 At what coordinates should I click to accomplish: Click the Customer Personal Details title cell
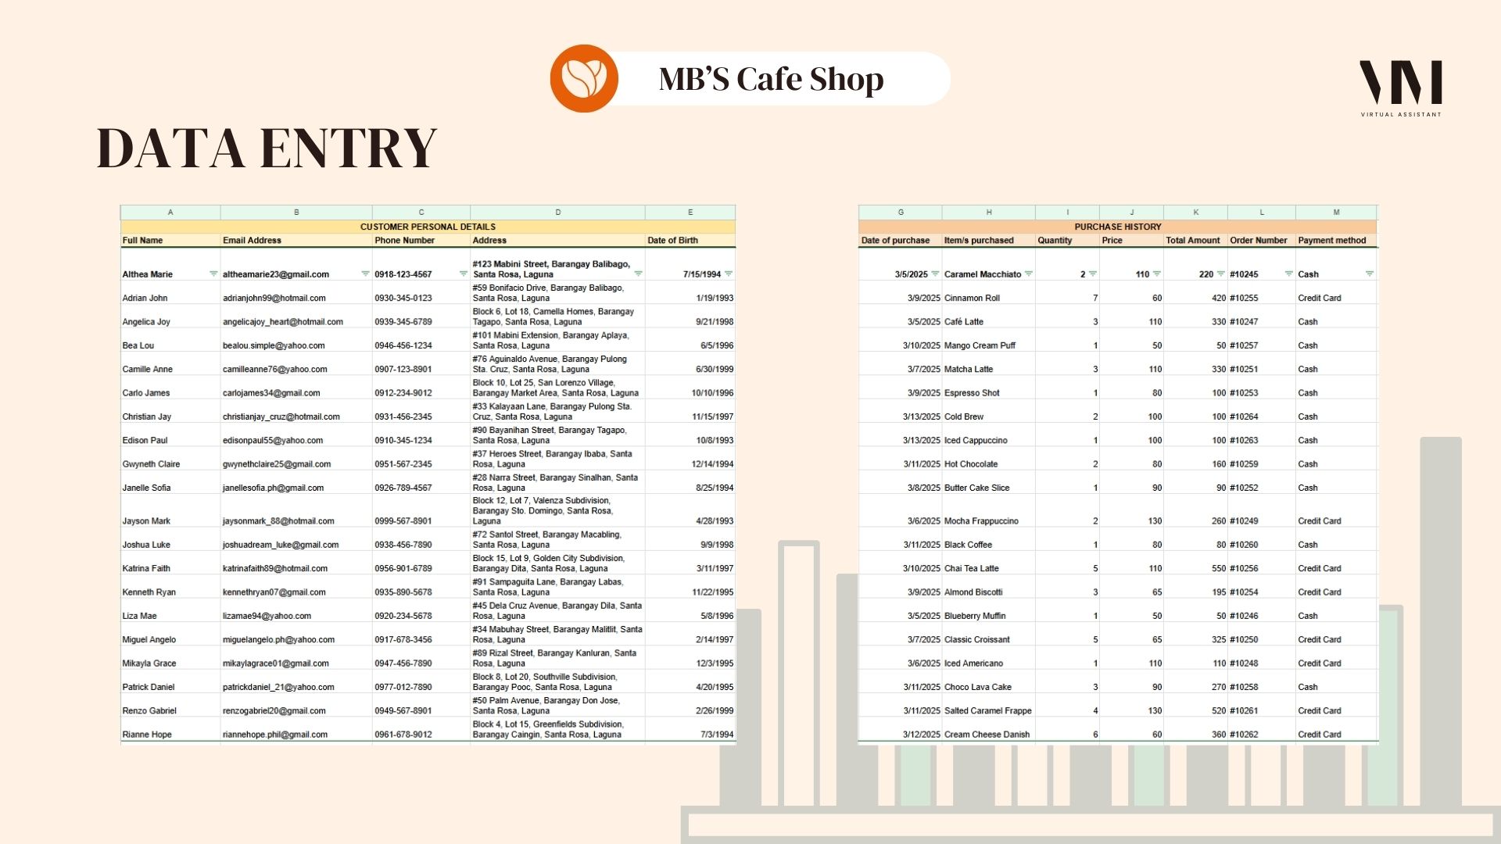pyautogui.click(x=428, y=227)
